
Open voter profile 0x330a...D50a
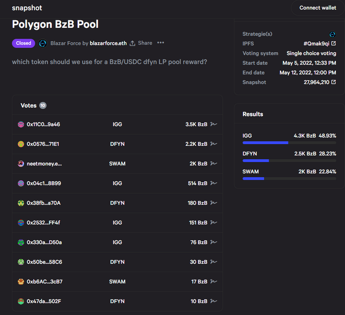coord(44,242)
